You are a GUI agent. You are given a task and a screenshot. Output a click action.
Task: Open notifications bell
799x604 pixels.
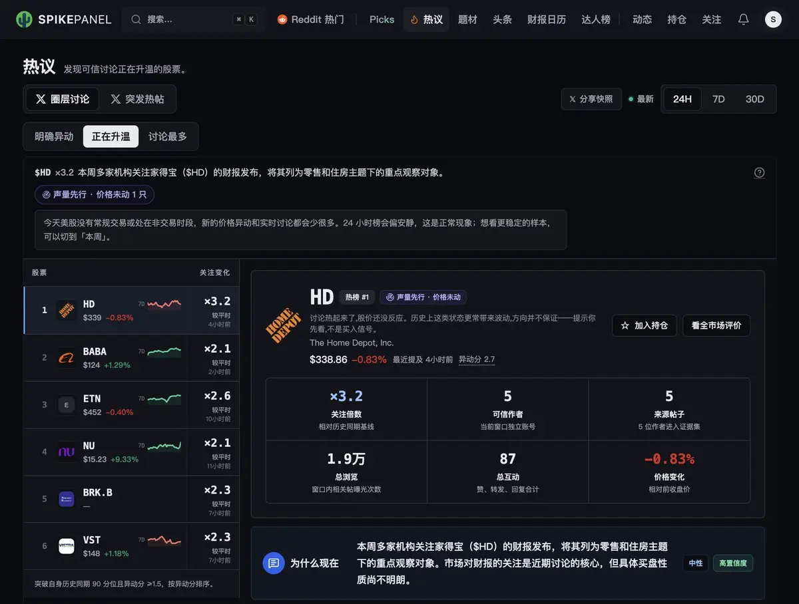click(744, 19)
